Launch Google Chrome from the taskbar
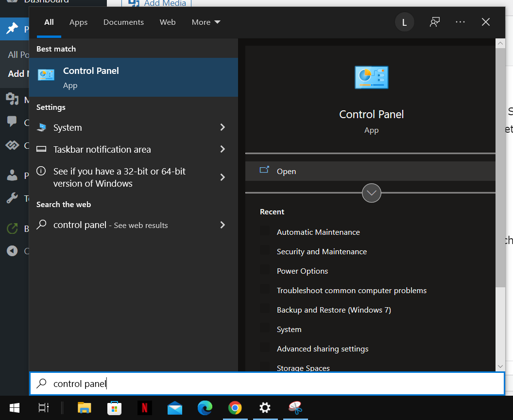 pyautogui.click(x=235, y=408)
